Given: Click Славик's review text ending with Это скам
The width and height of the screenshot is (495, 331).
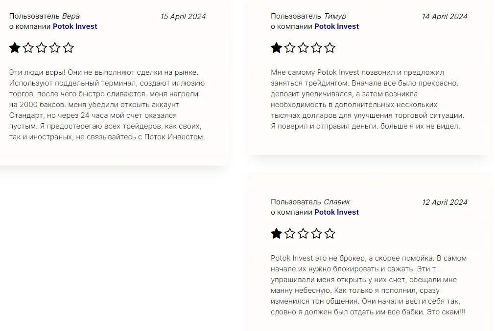Looking at the screenshot, I should tap(367, 285).
